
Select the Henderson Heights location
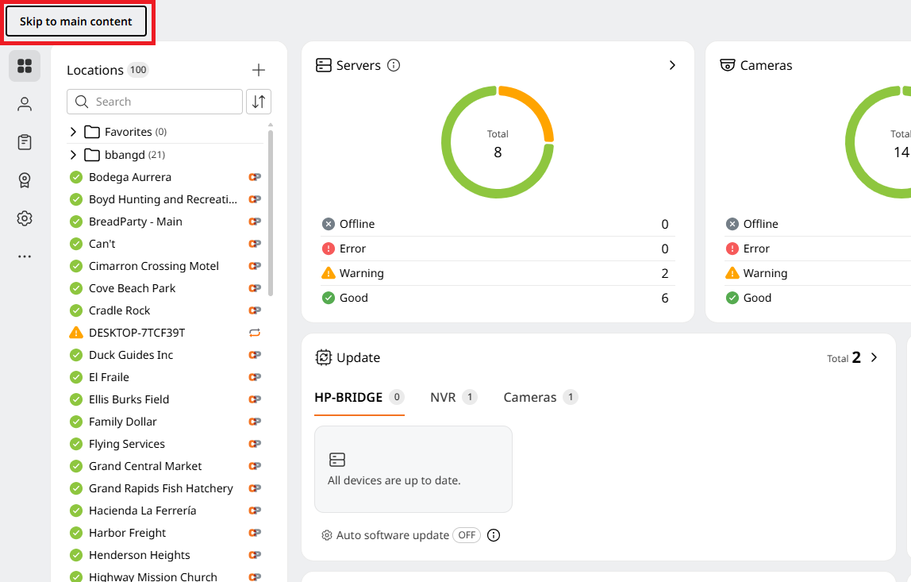coord(140,555)
